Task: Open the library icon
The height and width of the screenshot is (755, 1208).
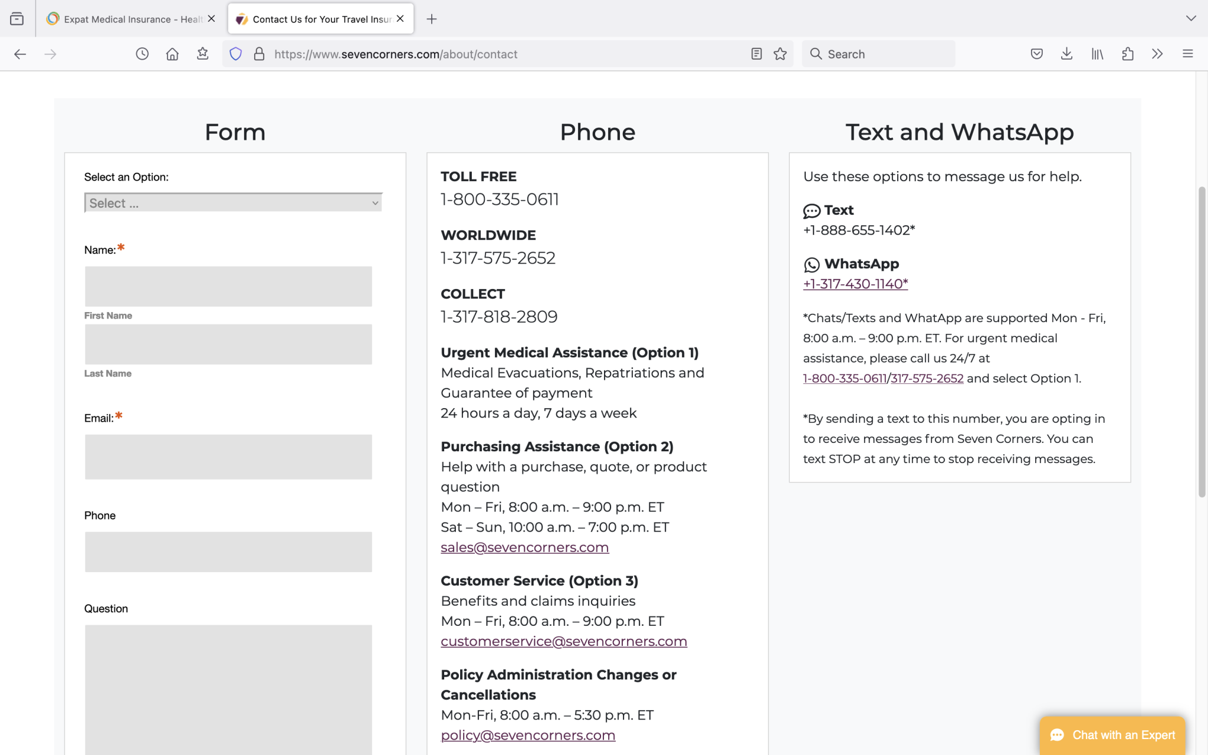Action: click(1097, 54)
